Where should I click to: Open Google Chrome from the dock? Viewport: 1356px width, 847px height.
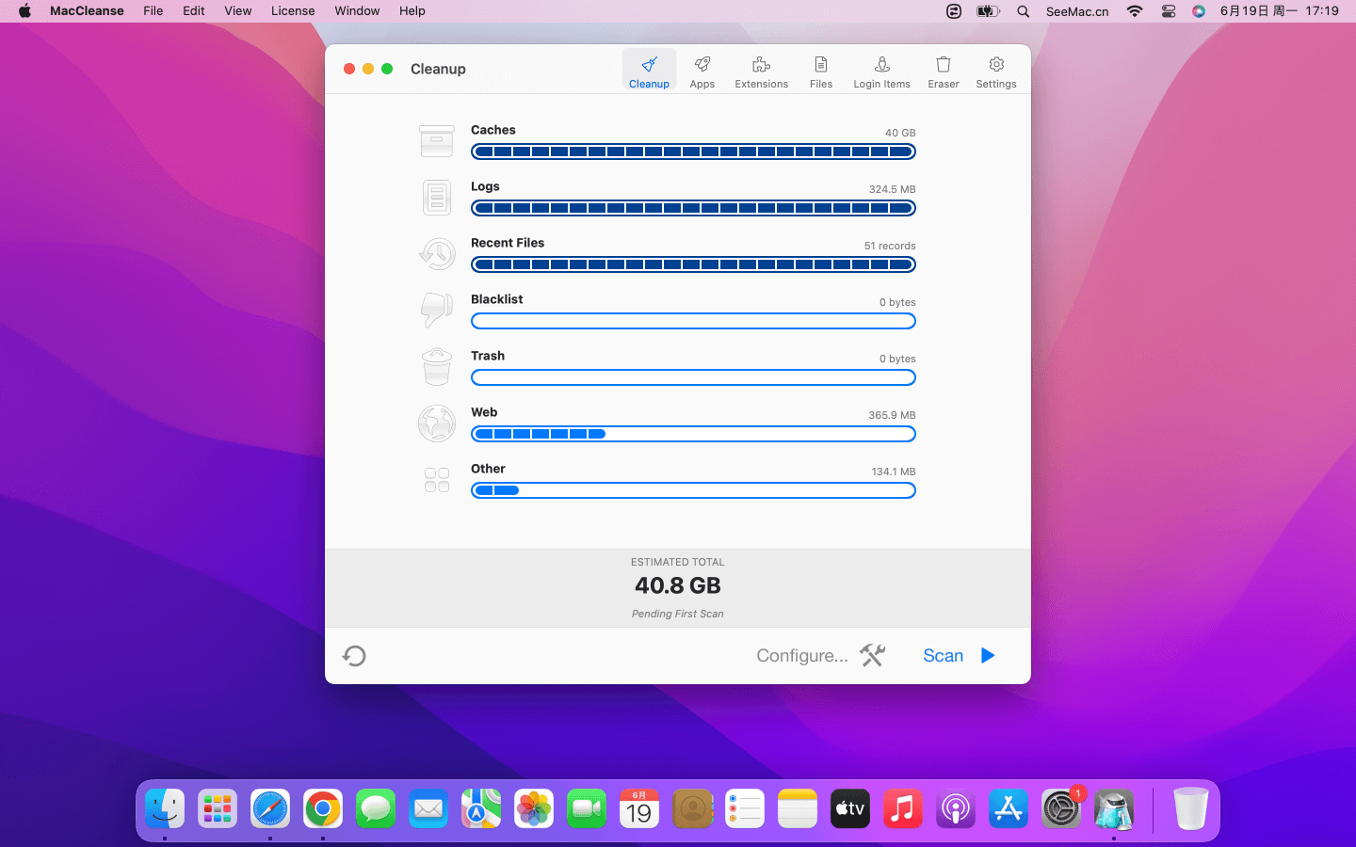click(323, 808)
